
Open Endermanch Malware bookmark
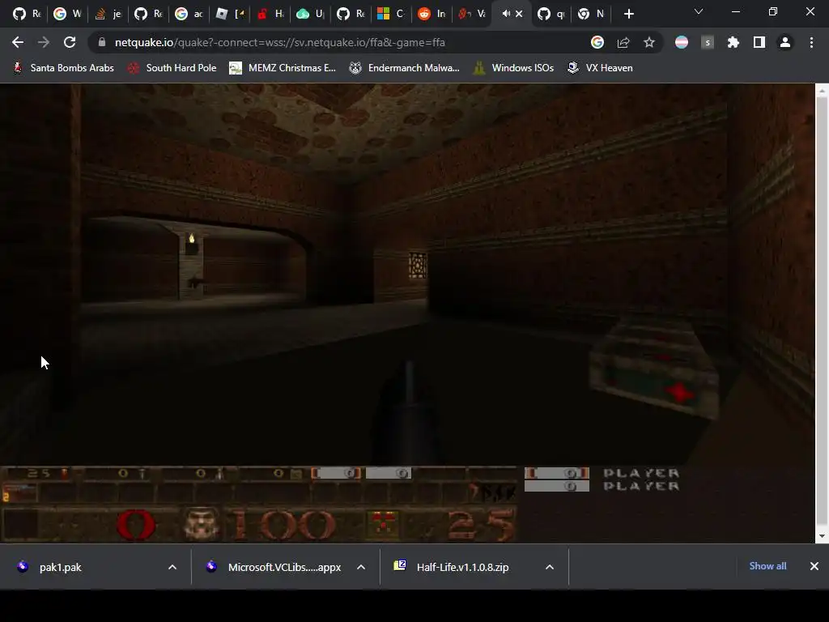[x=405, y=68]
